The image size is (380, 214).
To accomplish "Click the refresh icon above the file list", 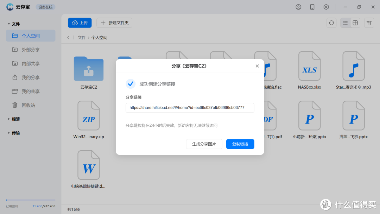I will click(x=331, y=23).
